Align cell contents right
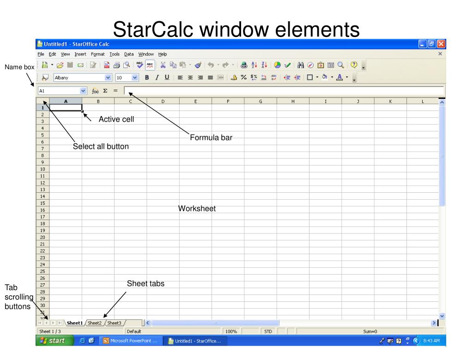The height and width of the screenshot is (355, 473). tap(200, 78)
